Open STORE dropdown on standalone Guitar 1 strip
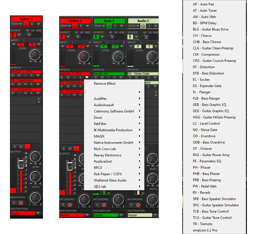This screenshot has width=256, height=234. (x=16, y=24)
